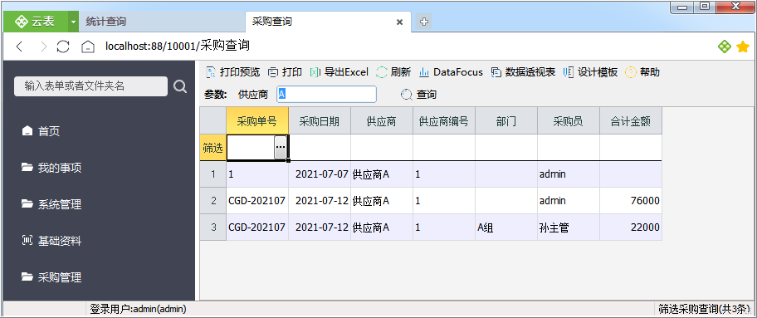The image size is (757, 318).
Task: Select the 采购员 column header
Action: click(569, 121)
